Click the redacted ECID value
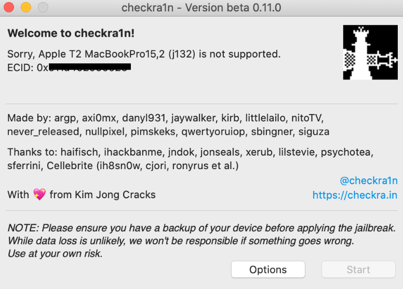The width and height of the screenshot is (403, 289). pyautogui.click(x=90, y=67)
